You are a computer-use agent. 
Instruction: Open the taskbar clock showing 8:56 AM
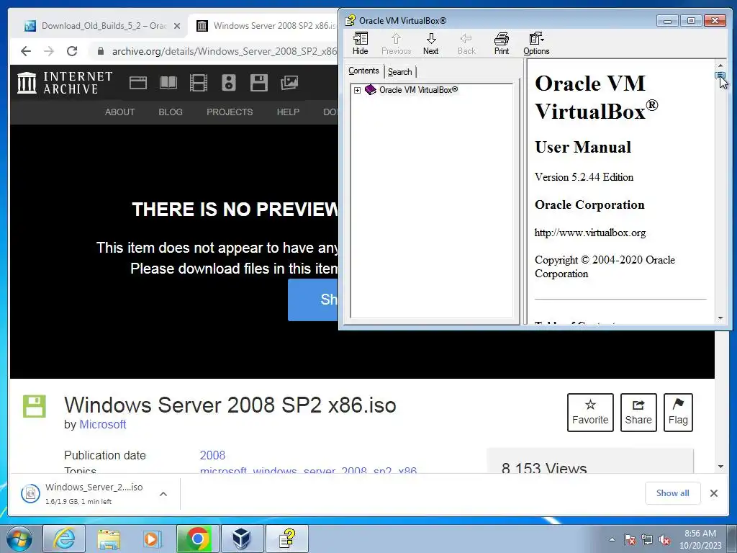(x=700, y=539)
